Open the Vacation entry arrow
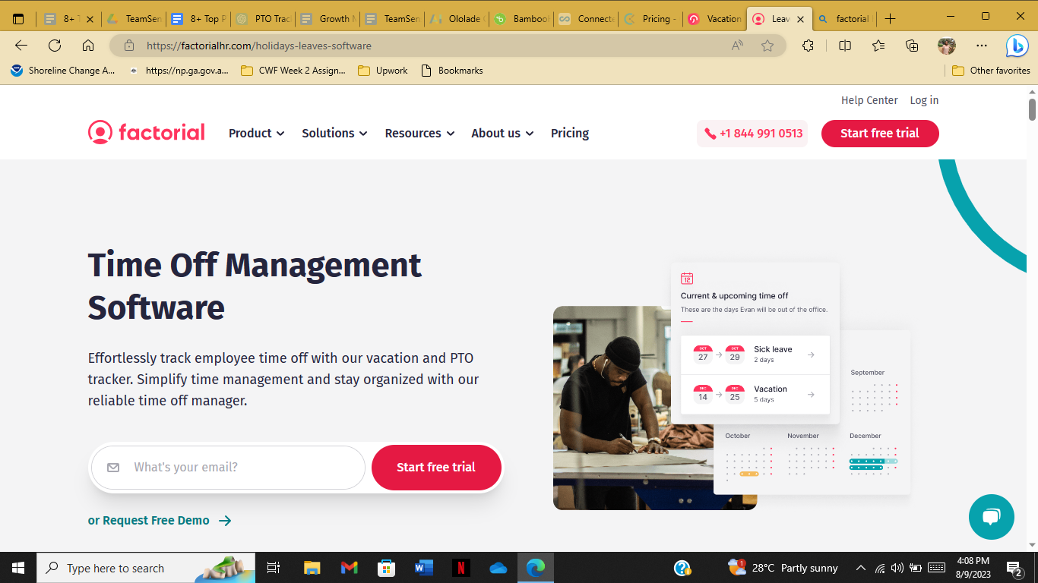The width and height of the screenshot is (1038, 583). (811, 394)
